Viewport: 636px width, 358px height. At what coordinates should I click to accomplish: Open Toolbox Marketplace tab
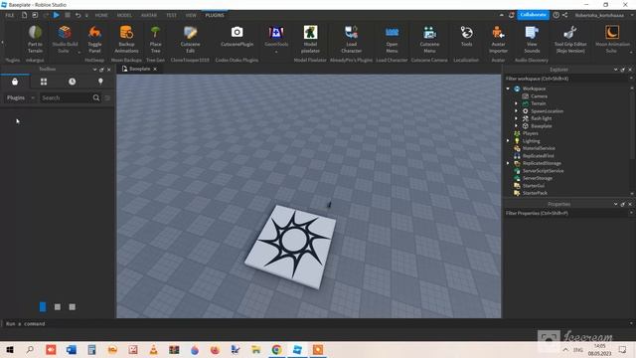click(x=15, y=82)
